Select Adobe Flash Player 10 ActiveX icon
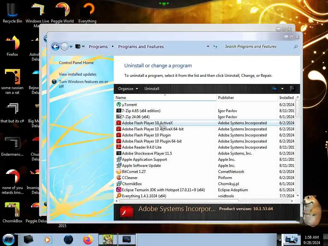This screenshot has width=328, height=246. click(x=119, y=123)
